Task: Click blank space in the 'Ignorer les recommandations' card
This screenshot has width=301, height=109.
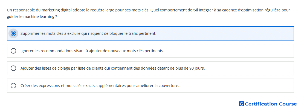Action: [x=228, y=51]
